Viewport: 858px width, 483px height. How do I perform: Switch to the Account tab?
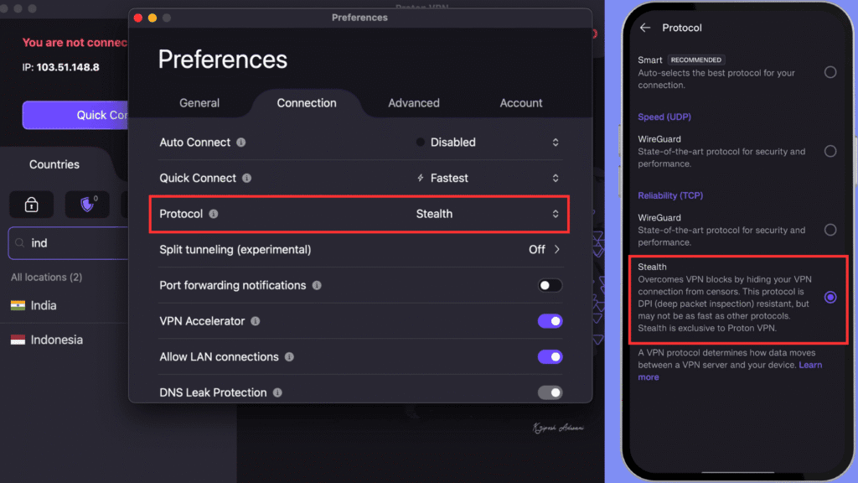click(x=520, y=103)
